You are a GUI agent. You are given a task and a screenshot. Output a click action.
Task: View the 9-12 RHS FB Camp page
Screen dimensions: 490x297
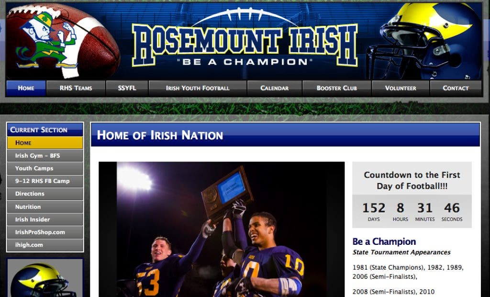[x=45, y=181]
